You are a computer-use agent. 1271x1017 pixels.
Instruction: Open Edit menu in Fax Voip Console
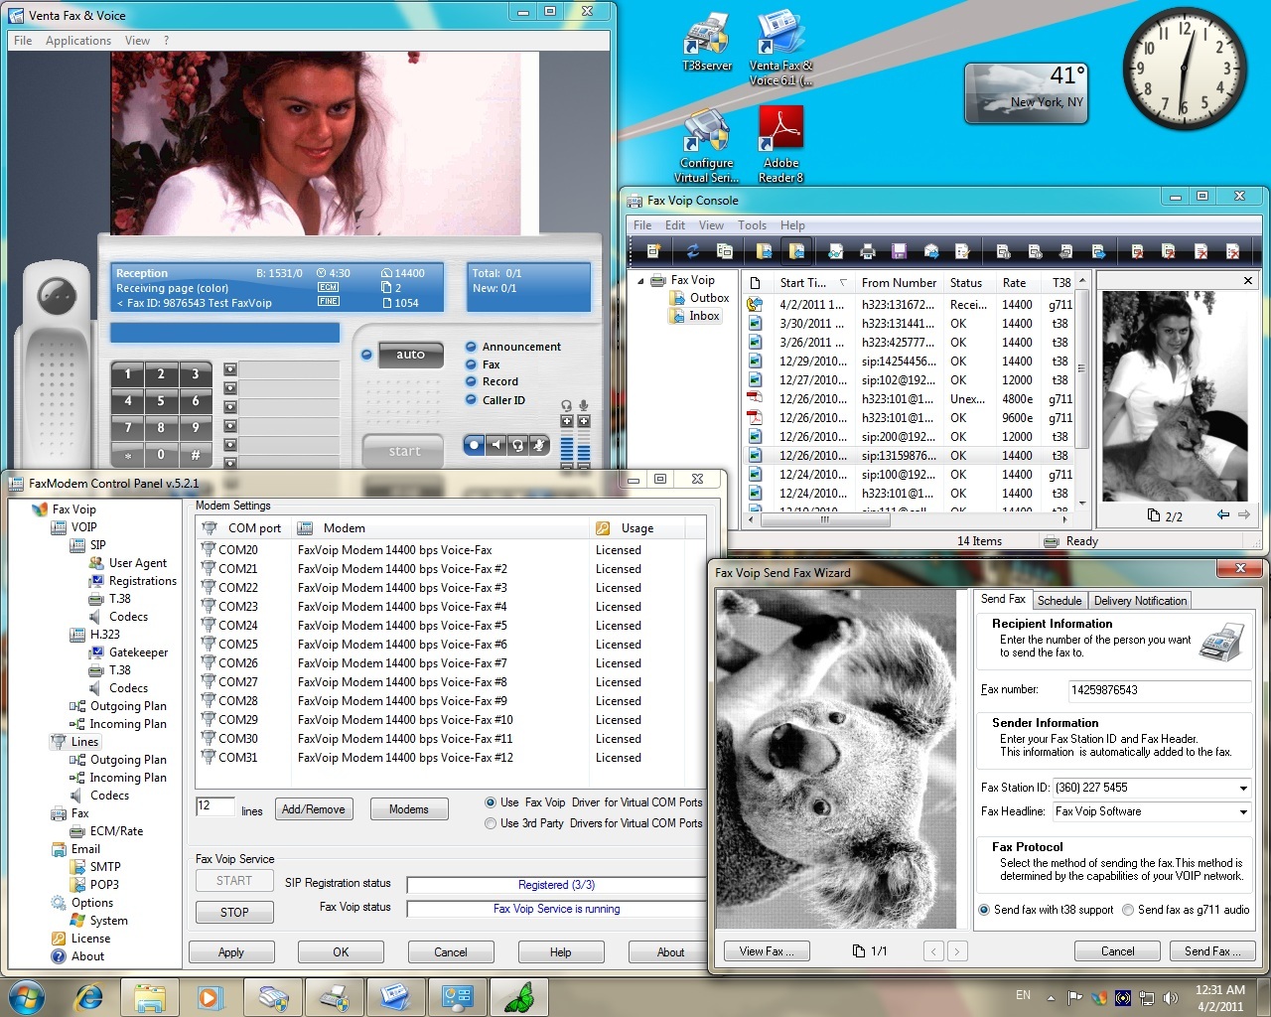point(675,225)
